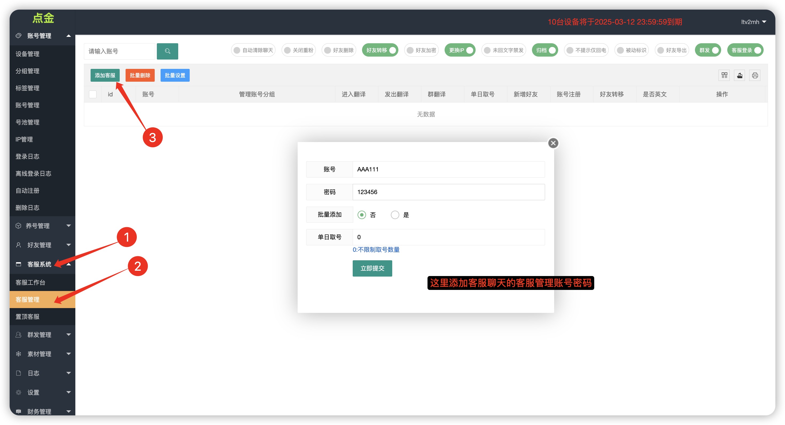This screenshot has width=785, height=425.
Task: Open the ltv2mh user dropdown
Action: pos(753,22)
